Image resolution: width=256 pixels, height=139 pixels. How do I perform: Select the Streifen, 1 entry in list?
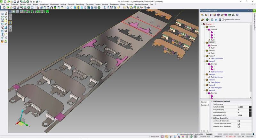pyautogui.click(x=204, y=105)
